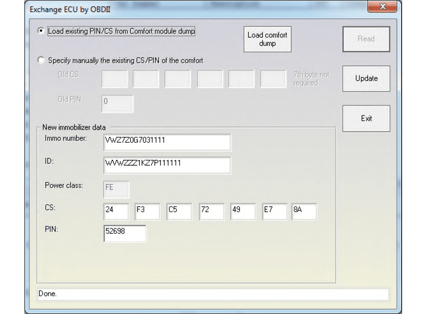Image resolution: width=426 pixels, height=314 pixels.
Task: Click the PIN field showing 52698
Action: click(x=125, y=233)
